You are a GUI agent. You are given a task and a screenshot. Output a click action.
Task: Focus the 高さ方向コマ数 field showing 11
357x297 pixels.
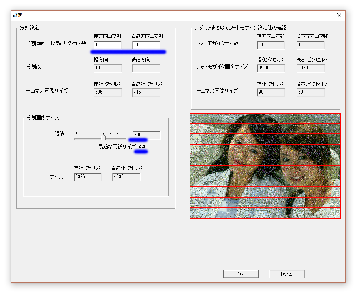coord(146,45)
